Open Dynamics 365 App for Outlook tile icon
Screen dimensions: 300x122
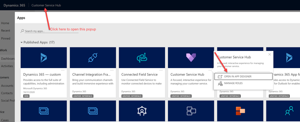[x=289, y=58]
